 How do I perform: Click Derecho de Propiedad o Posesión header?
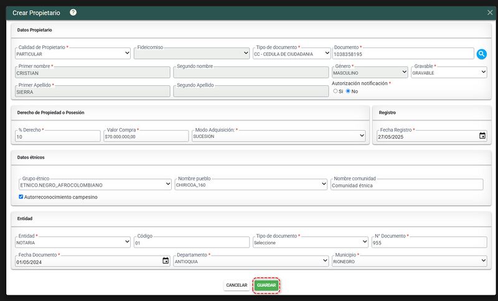51,113
